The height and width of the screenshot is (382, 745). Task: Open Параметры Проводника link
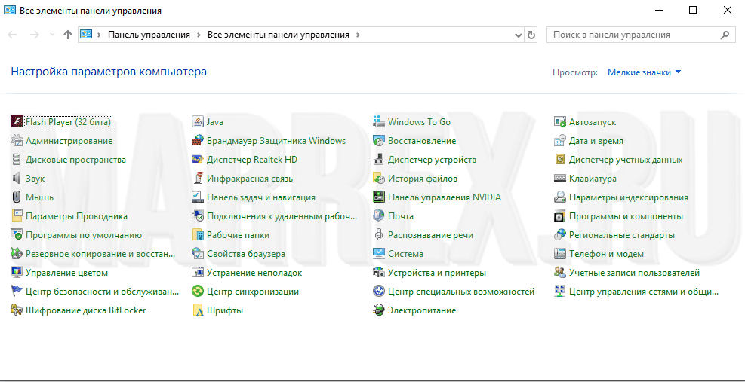(76, 216)
